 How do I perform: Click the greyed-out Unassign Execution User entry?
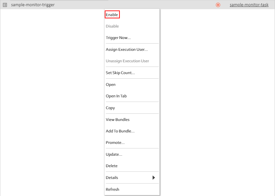pyautogui.click(x=127, y=61)
